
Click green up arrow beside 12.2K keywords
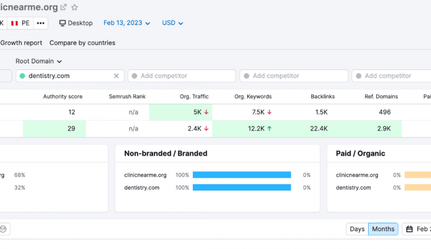[270, 129]
